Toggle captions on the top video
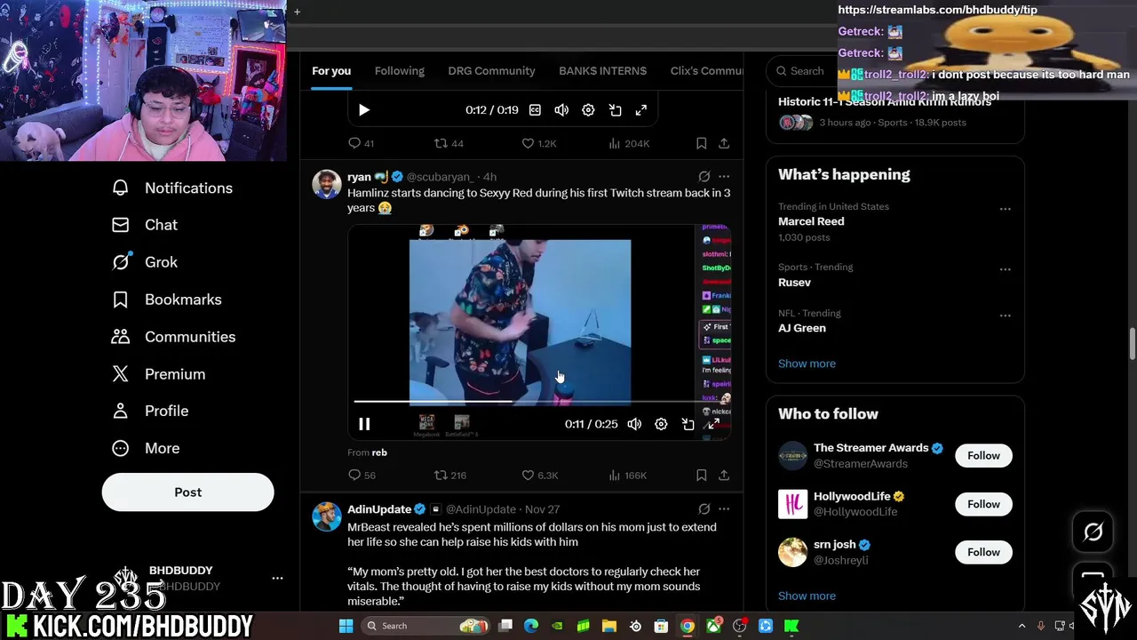This screenshot has width=1137, height=640. point(535,110)
